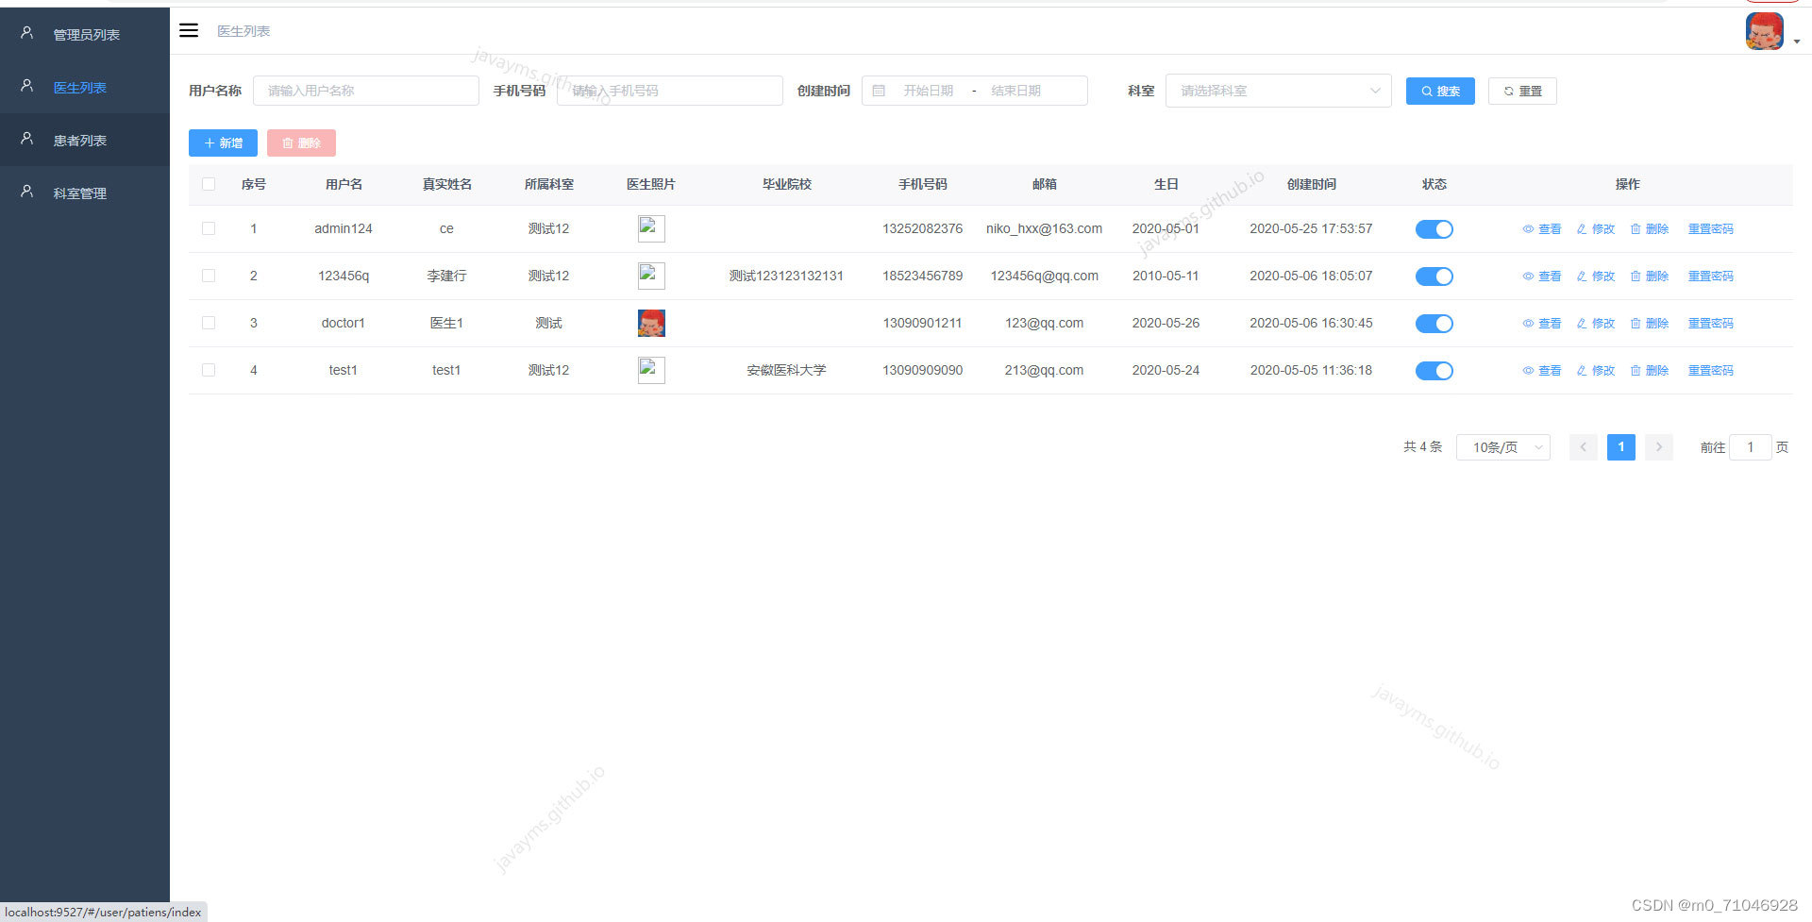The image size is (1812, 922).
Task: Open the avatar dropdown arrow menu
Action: [x=1796, y=42]
